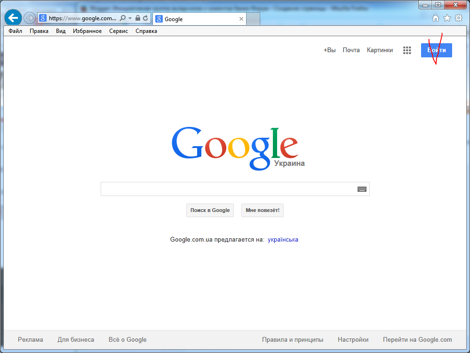Open the Картинки link
This screenshot has width=470, height=353.
point(380,50)
